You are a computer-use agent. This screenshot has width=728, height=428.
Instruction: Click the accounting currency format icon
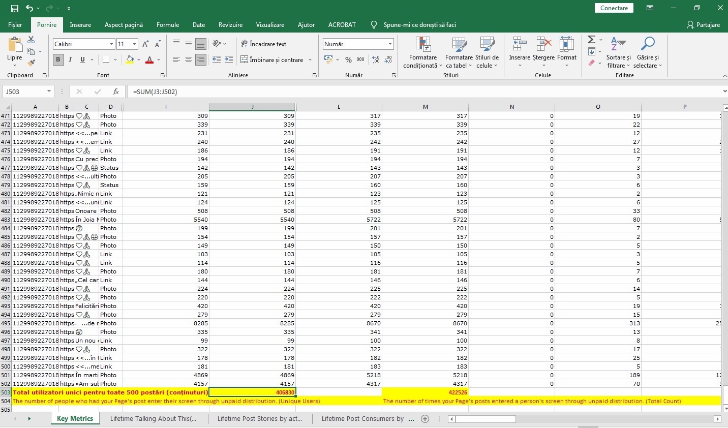[328, 59]
